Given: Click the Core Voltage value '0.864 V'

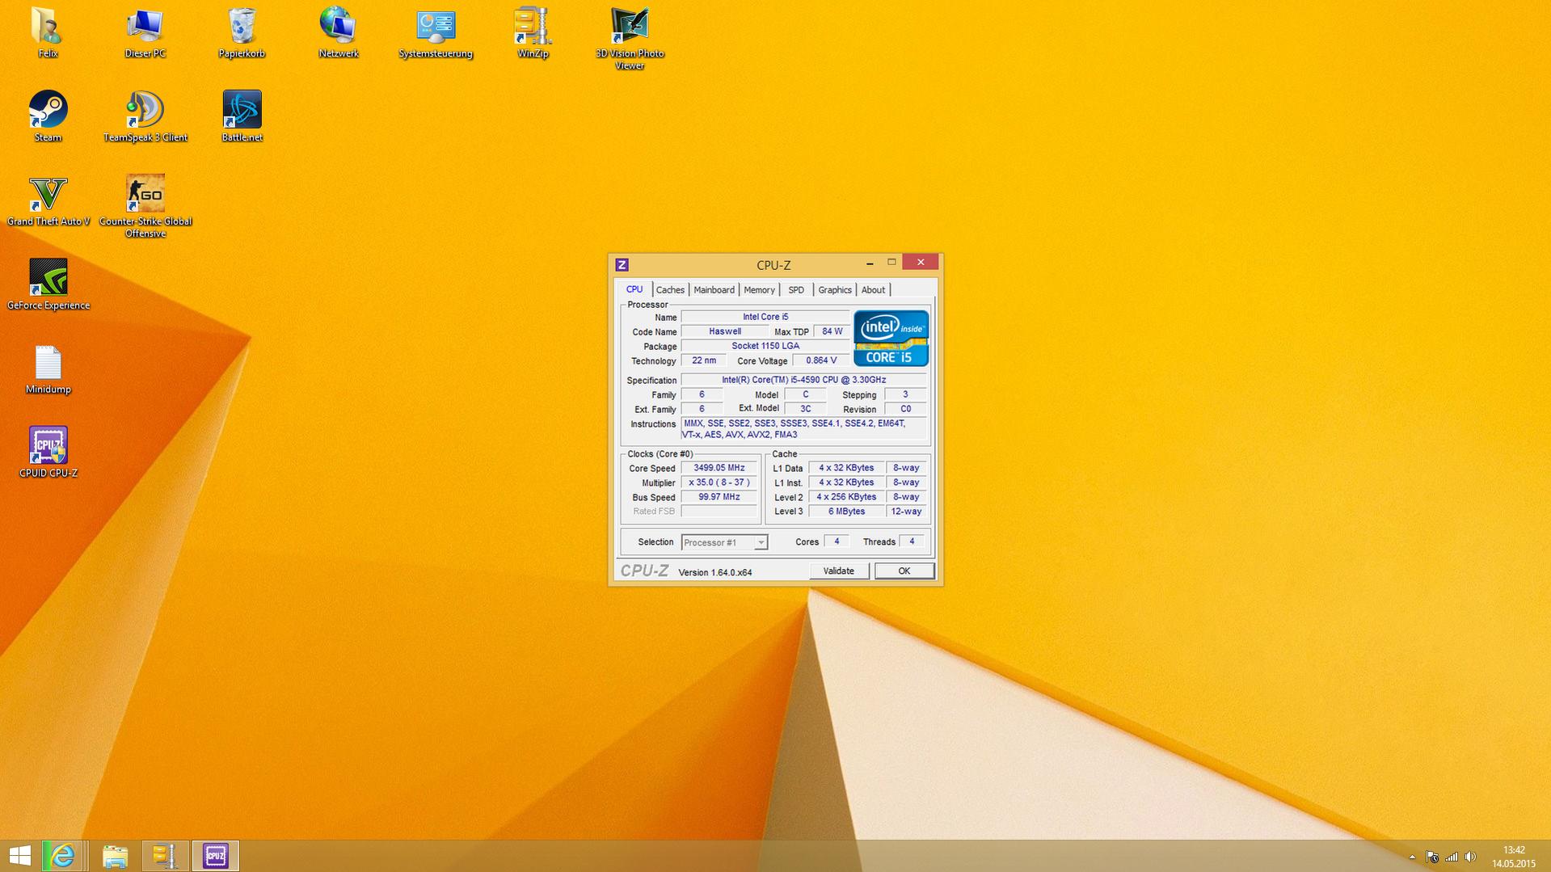Looking at the screenshot, I should tap(821, 360).
